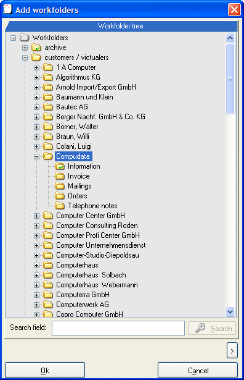
Task: Expand the archive tree node
Action: [x=25, y=48]
